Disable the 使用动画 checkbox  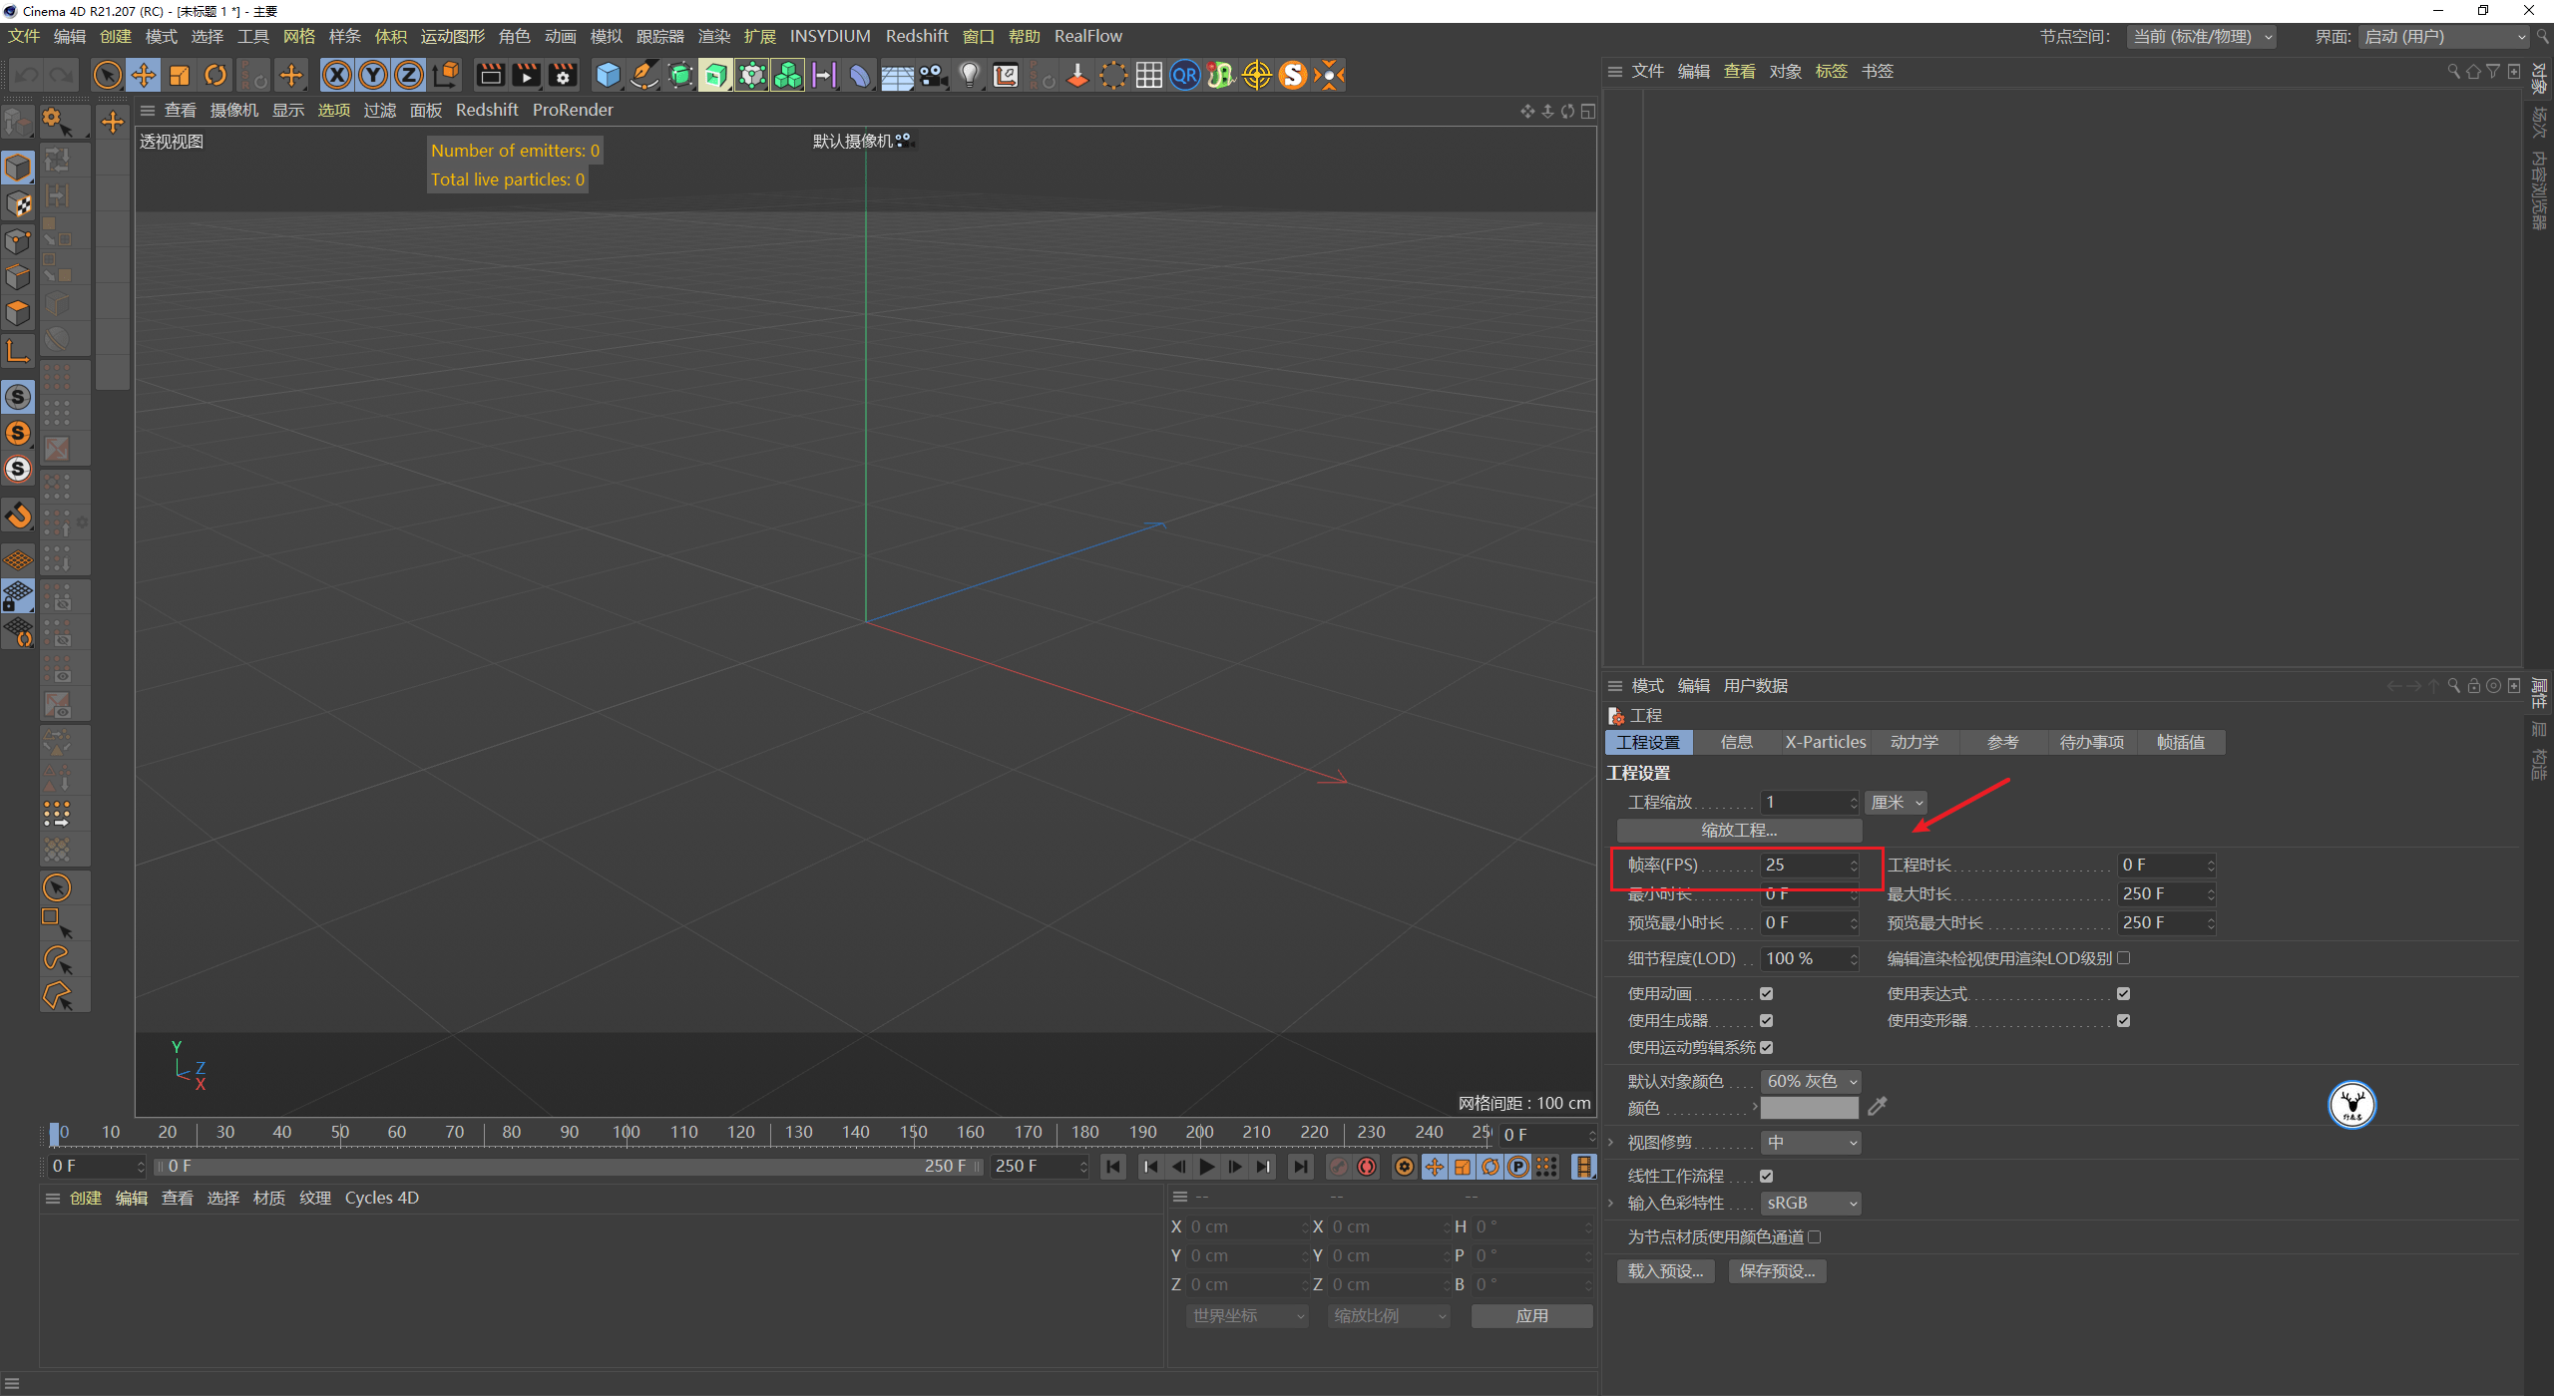click(1767, 993)
